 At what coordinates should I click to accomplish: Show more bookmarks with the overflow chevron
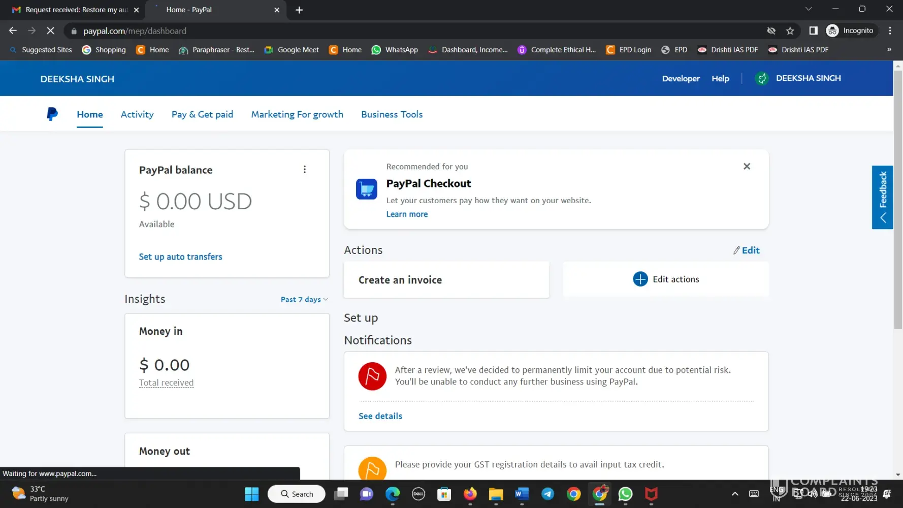pyautogui.click(x=889, y=50)
